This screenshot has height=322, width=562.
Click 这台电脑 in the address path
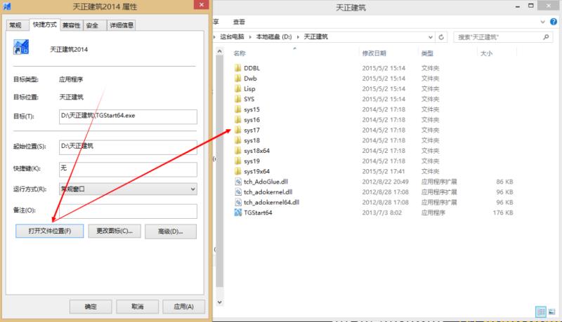coord(232,37)
